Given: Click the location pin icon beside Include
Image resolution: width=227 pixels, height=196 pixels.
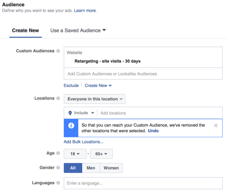Looking at the screenshot, I should coord(70,113).
